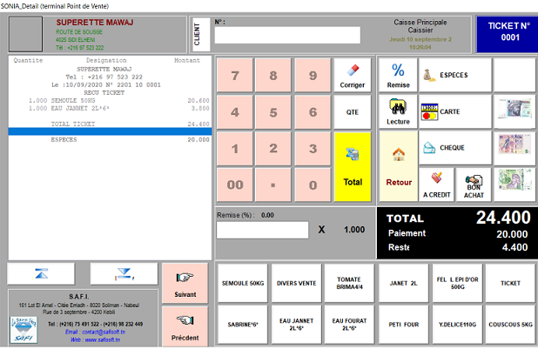The width and height of the screenshot is (538, 349).
Task: Tap keypad digit 1
Action: (x=235, y=148)
